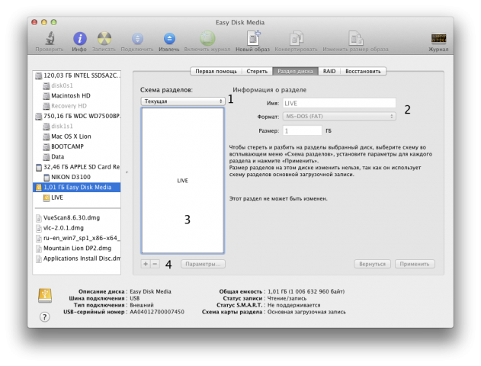Open the Схема разделов Текущая dropdown

click(182, 101)
